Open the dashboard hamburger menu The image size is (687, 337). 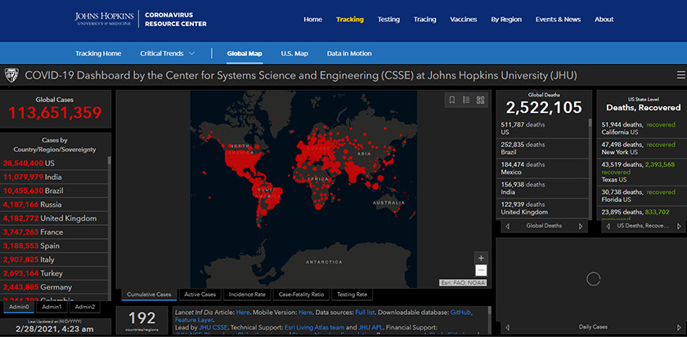pos(680,75)
